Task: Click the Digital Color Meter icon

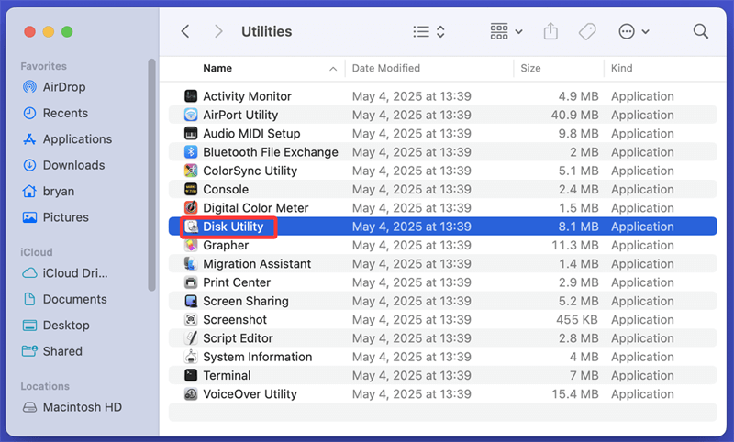Action: (191, 207)
